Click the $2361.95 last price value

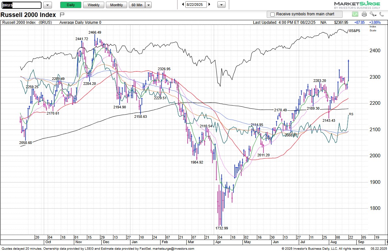pos(341,23)
